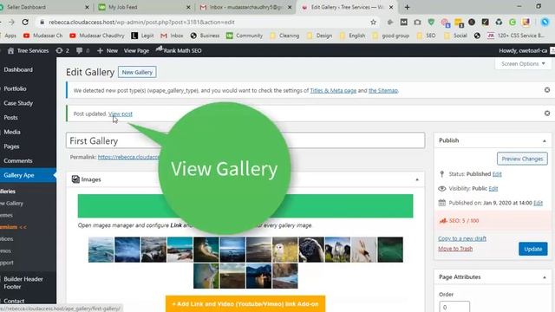Click the Preview Changes button
Viewport: 555px width, 312px height.
pyautogui.click(x=522, y=159)
